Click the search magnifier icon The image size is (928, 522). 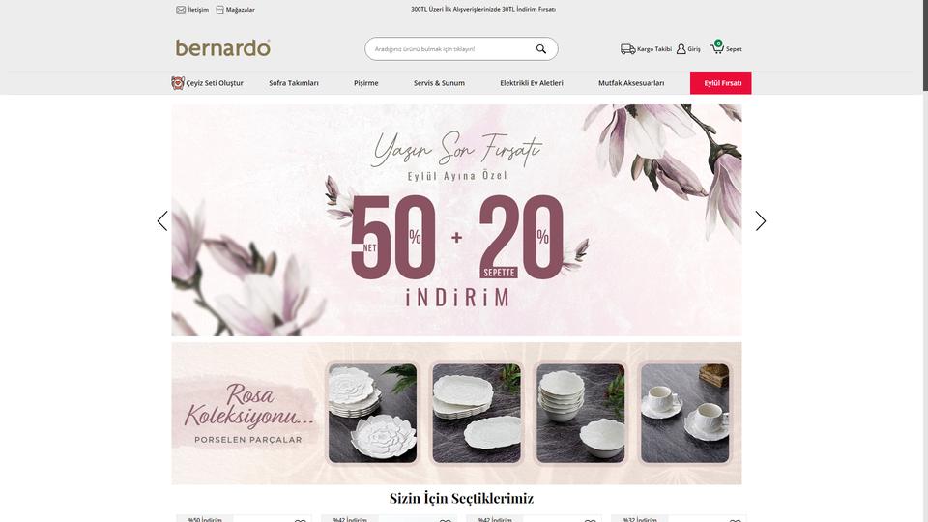[x=541, y=49]
